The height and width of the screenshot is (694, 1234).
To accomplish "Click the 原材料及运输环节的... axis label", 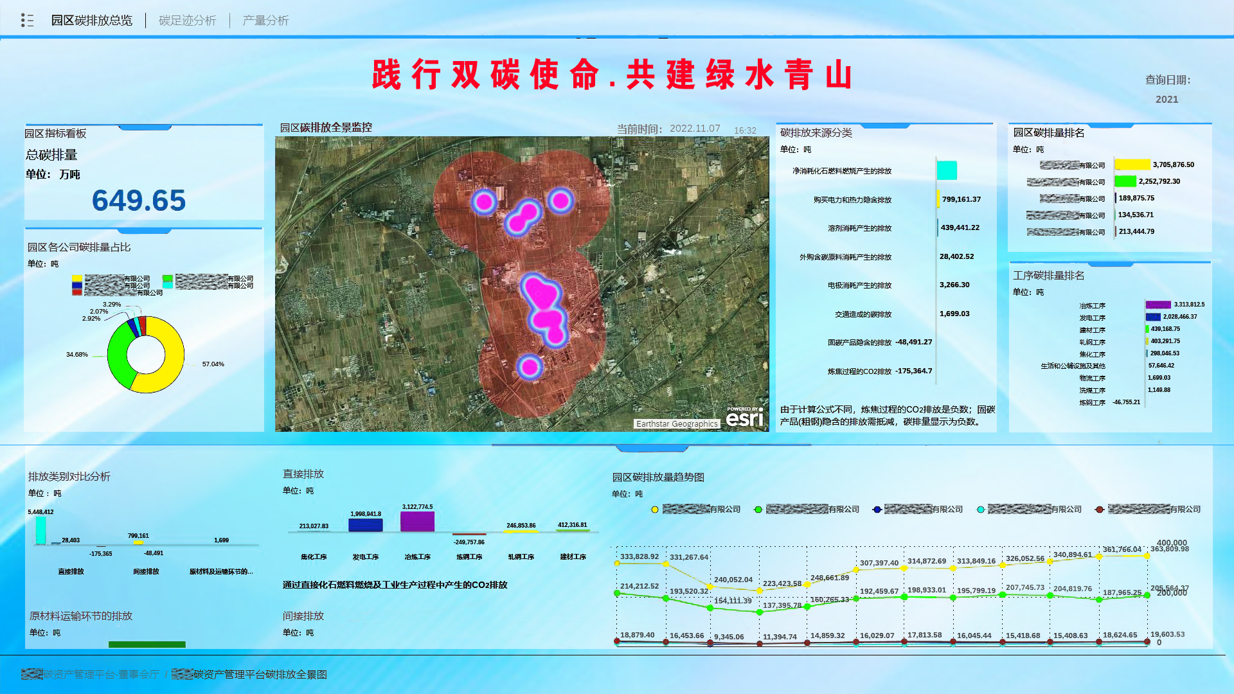I will pos(221,571).
